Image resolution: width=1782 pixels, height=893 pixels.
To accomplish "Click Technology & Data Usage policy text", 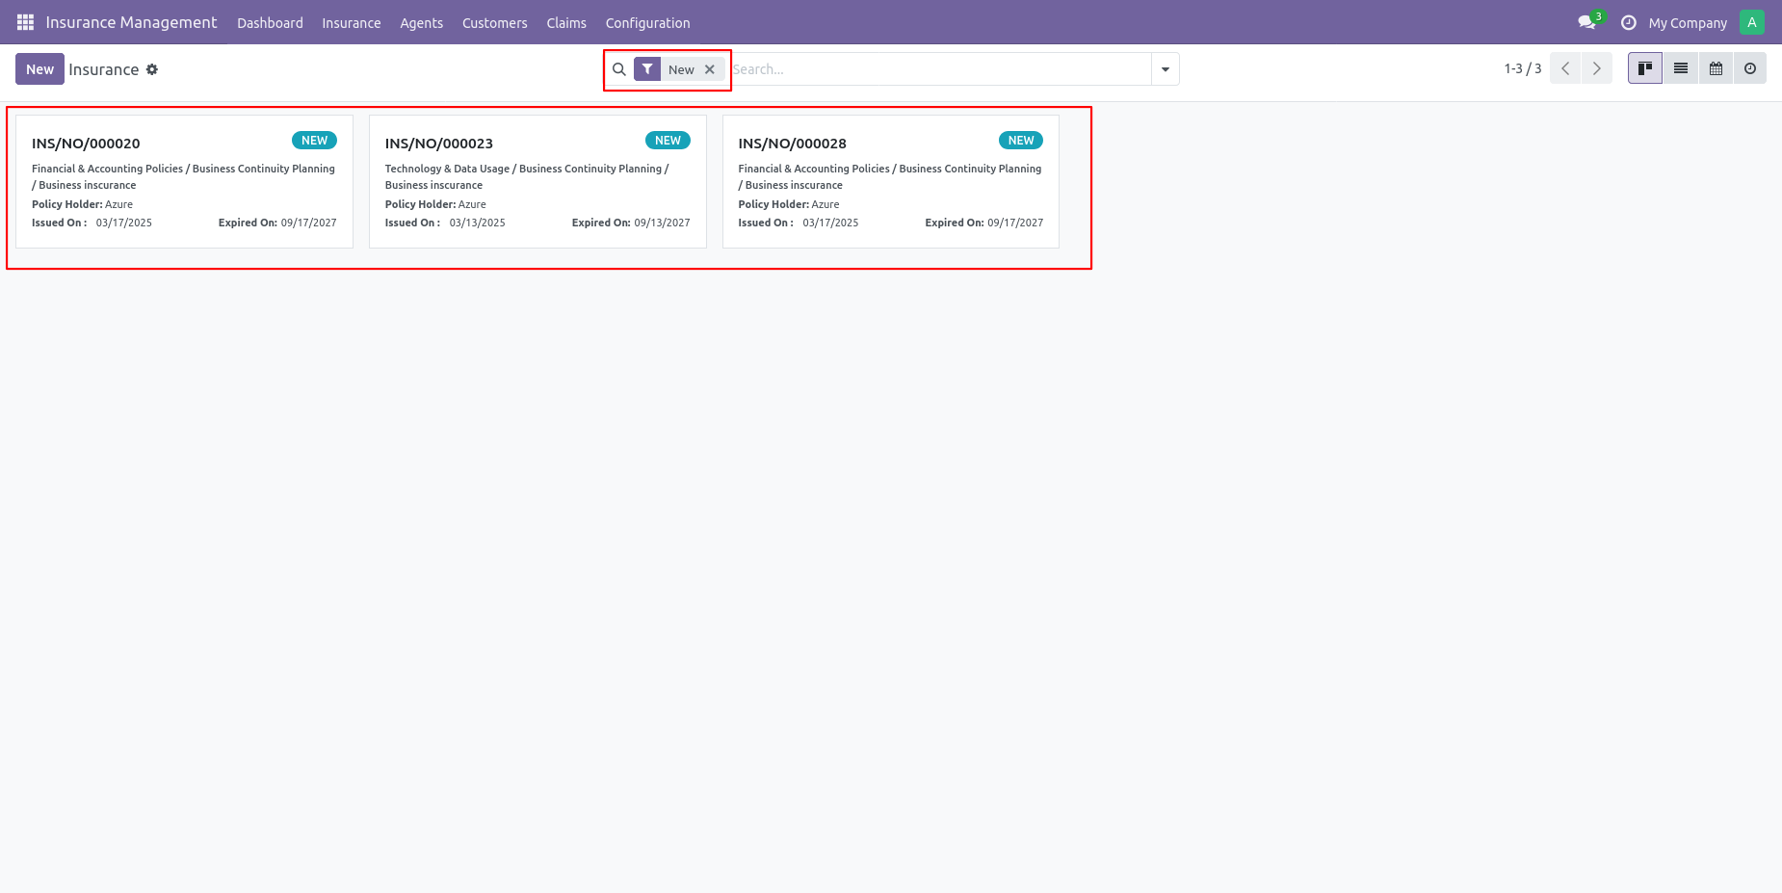I will (x=527, y=176).
